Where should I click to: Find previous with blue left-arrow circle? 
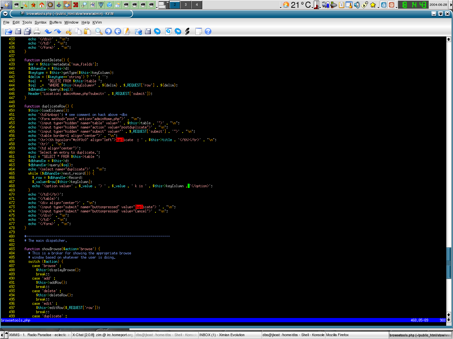118,31
